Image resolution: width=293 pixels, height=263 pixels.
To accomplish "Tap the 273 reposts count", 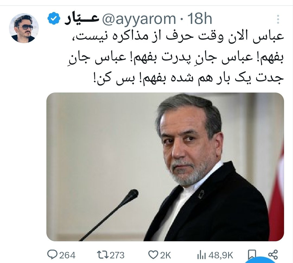I will pyautogui.click(x=117, y=255).
